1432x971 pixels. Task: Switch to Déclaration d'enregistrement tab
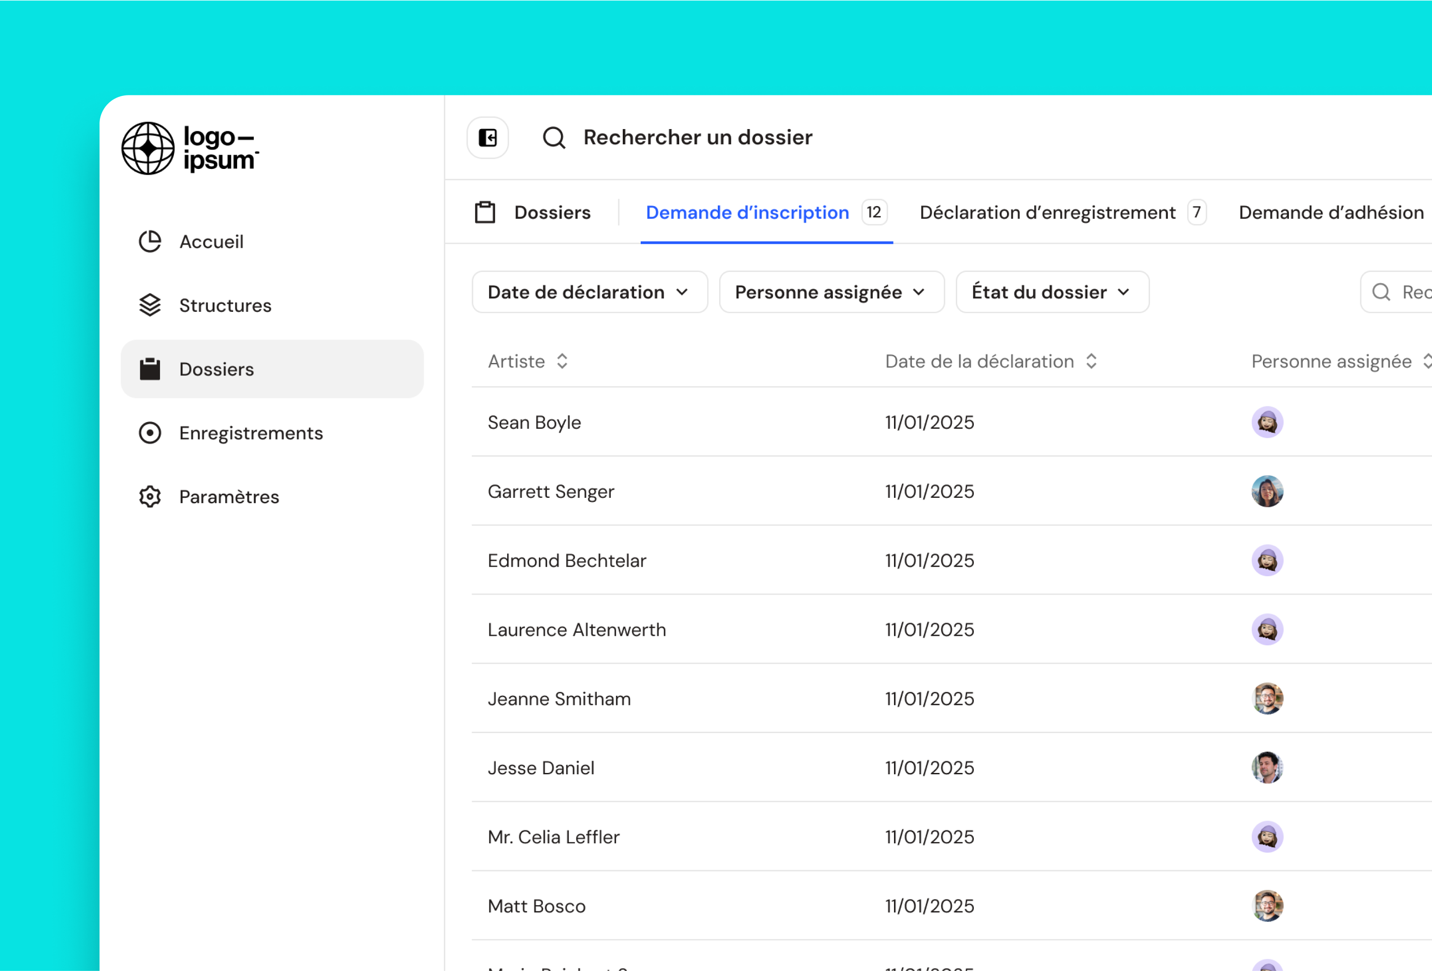point(1047,212)
